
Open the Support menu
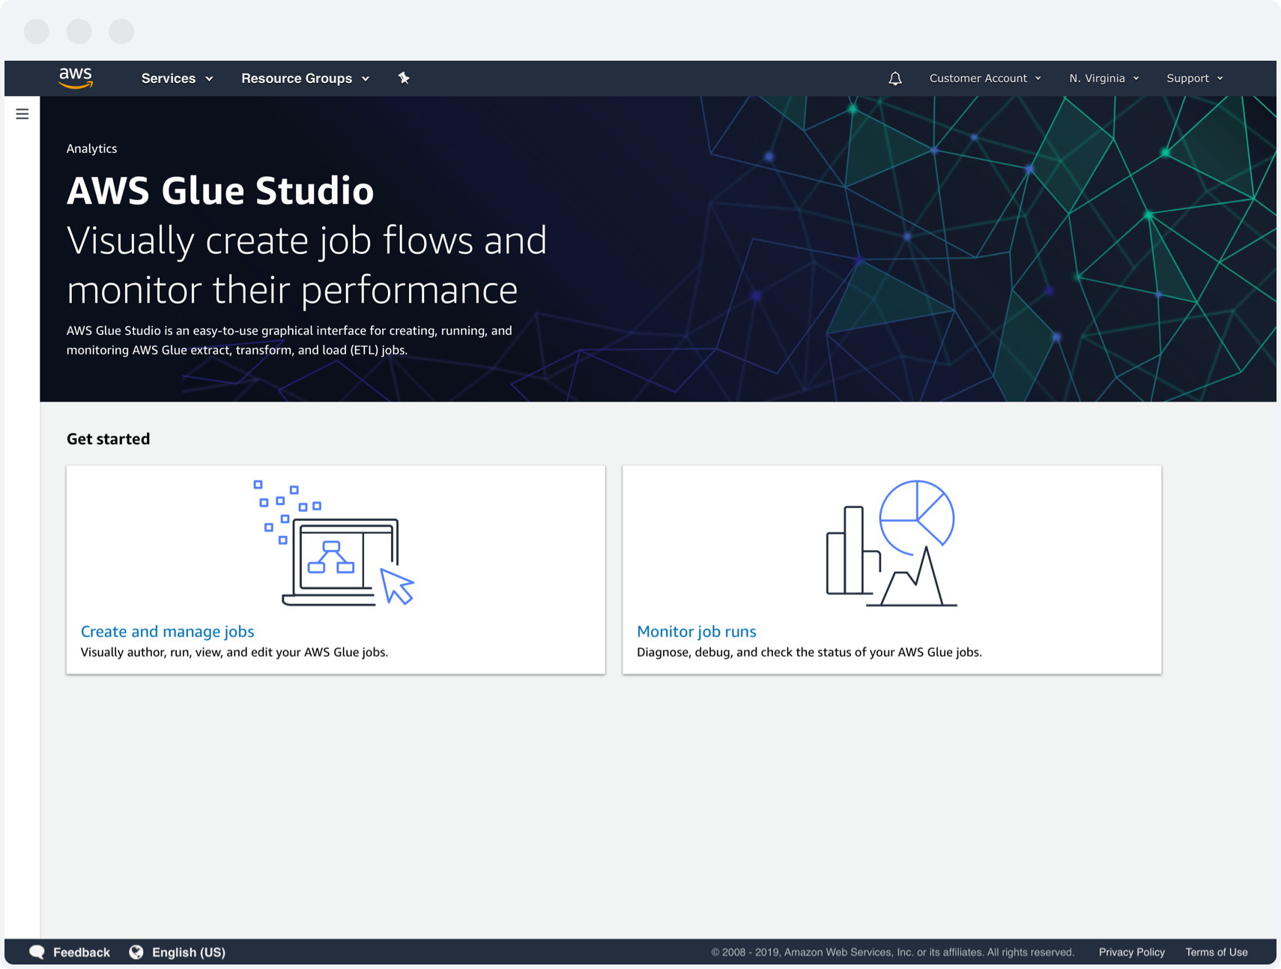[1195, 78]
